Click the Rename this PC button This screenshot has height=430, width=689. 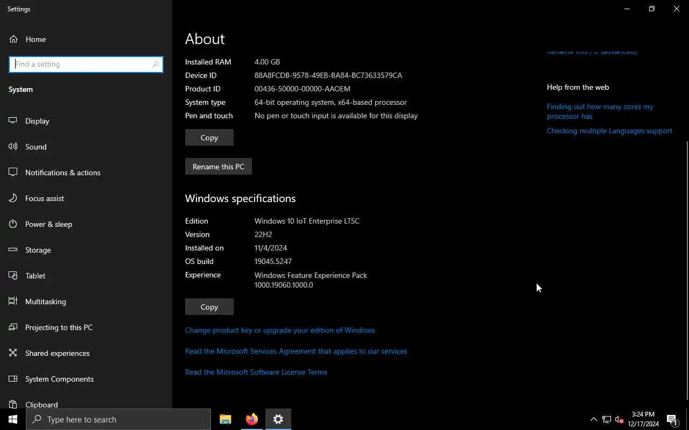(219, 167)
